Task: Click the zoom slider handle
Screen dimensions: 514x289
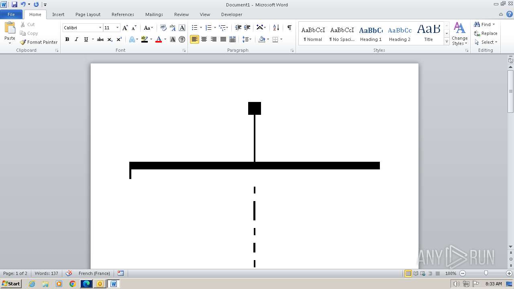Action: (x=486, y=273)
